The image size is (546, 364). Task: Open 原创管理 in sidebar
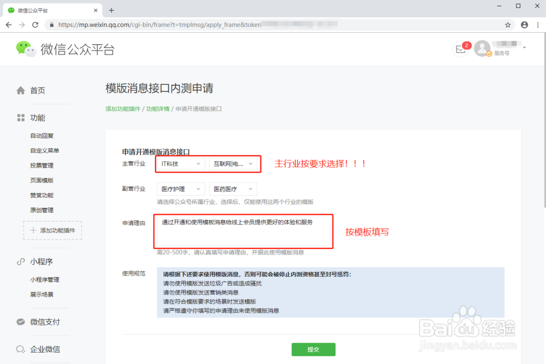42,210
